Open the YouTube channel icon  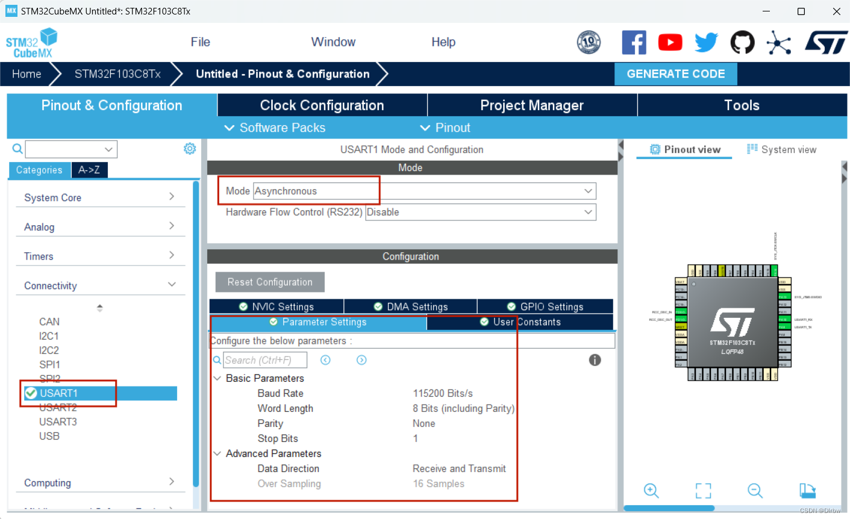670,42
